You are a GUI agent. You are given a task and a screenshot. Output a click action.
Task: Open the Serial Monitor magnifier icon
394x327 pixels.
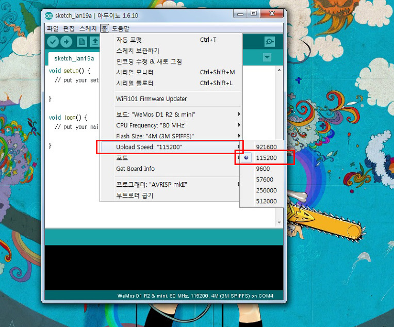pyautogui.click(x=269, y=42)
